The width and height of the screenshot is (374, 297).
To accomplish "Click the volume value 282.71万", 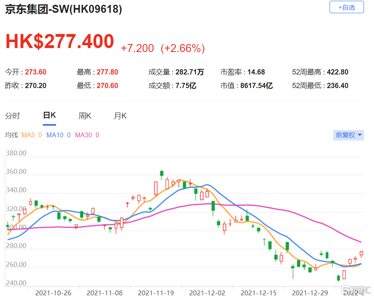I will pos(190,72).
